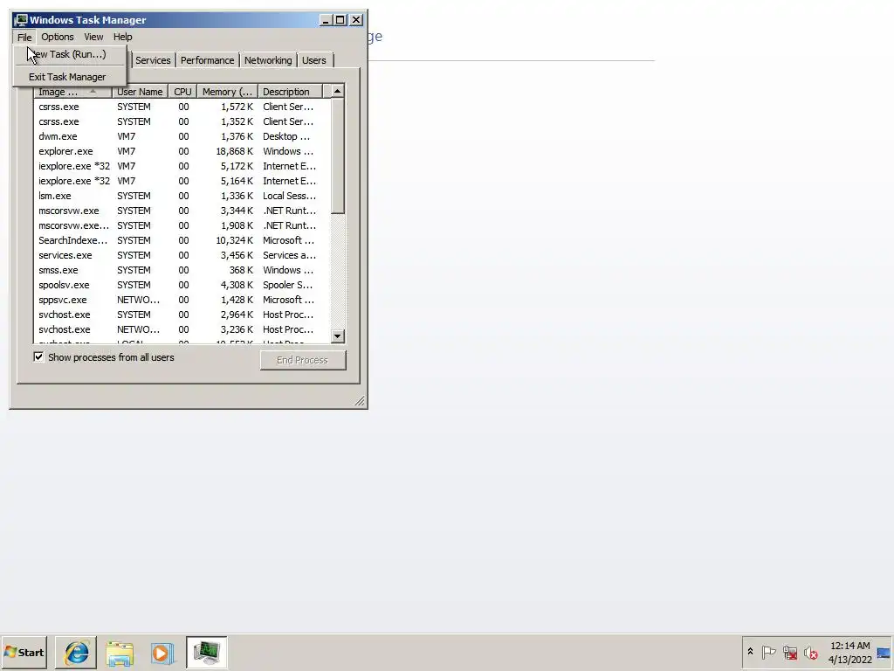Open Action Center flag icon in tray
The height and width of the screenshot is (671, 894).
(768, 652)
